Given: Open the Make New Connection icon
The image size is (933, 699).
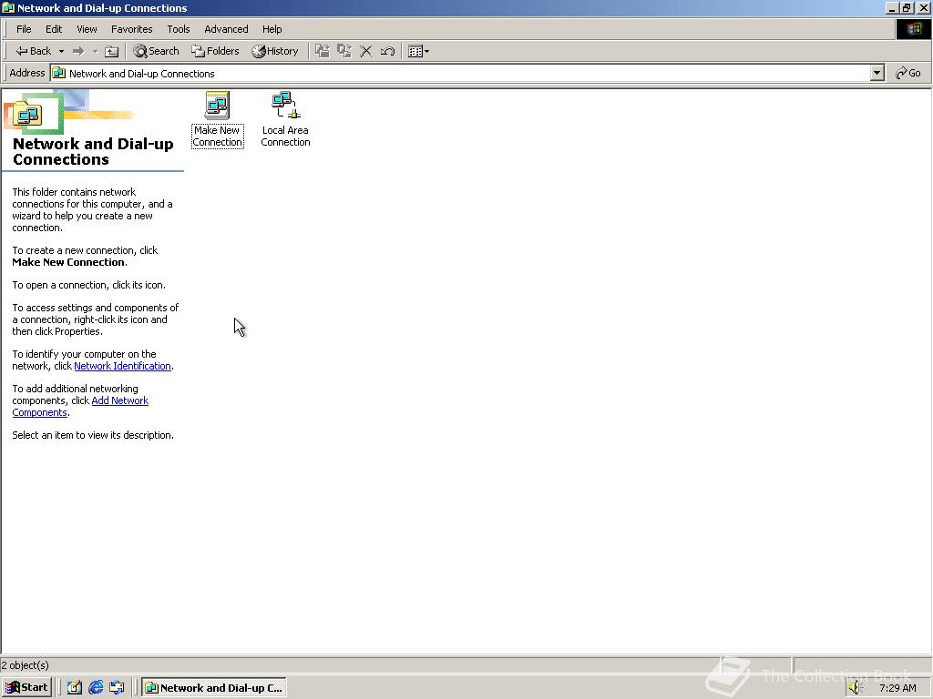Looking at the screenshot, I should coord(217,119).
